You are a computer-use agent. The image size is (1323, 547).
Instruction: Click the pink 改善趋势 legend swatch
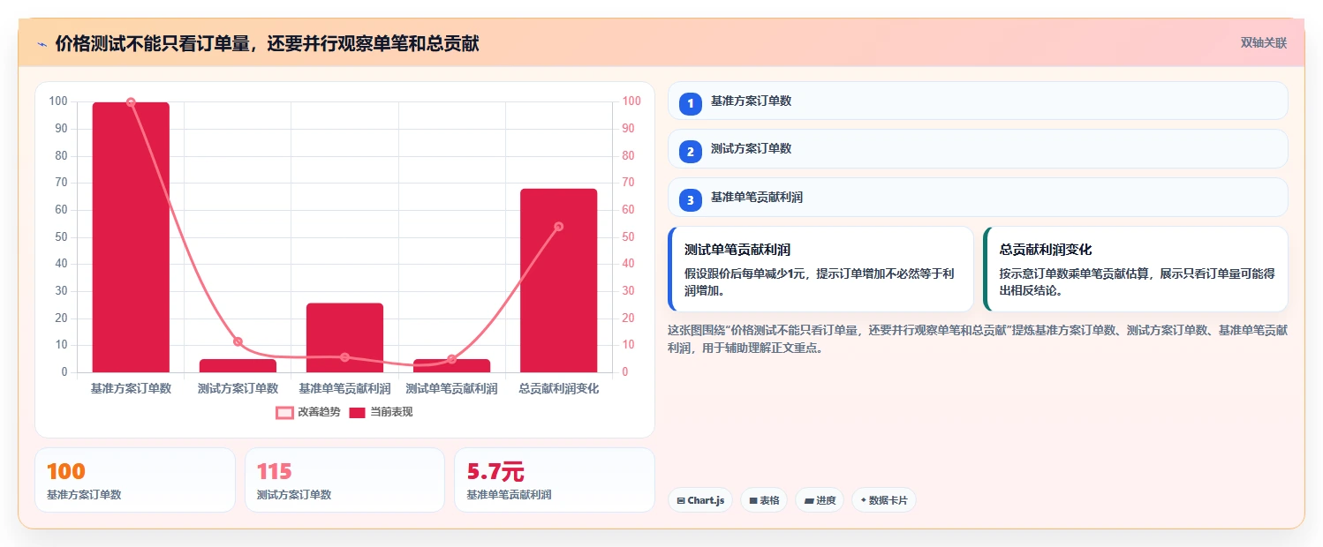point(284,413)
